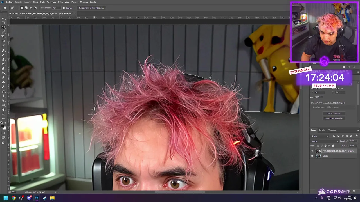The image size is (360, 202).
Task: Toggle the Suavizar checkbox
Action: coord(64,8)
